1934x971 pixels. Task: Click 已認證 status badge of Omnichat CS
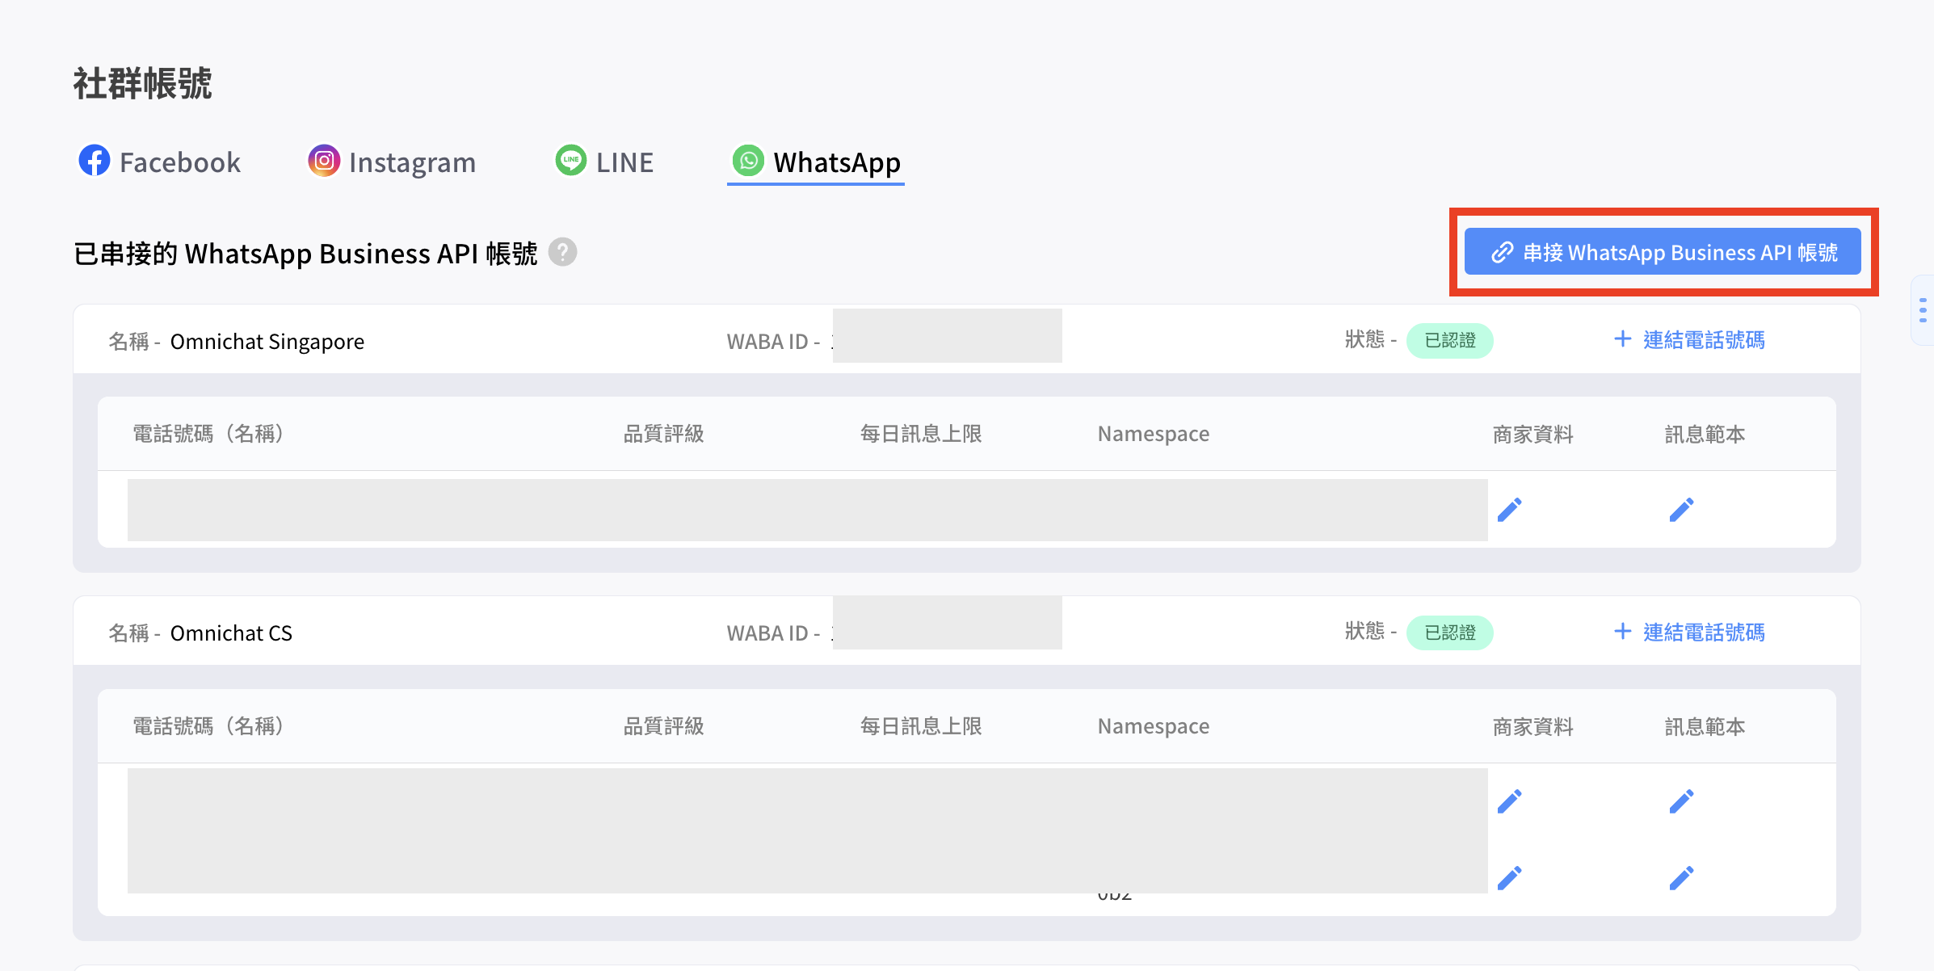coord(1449,633)
